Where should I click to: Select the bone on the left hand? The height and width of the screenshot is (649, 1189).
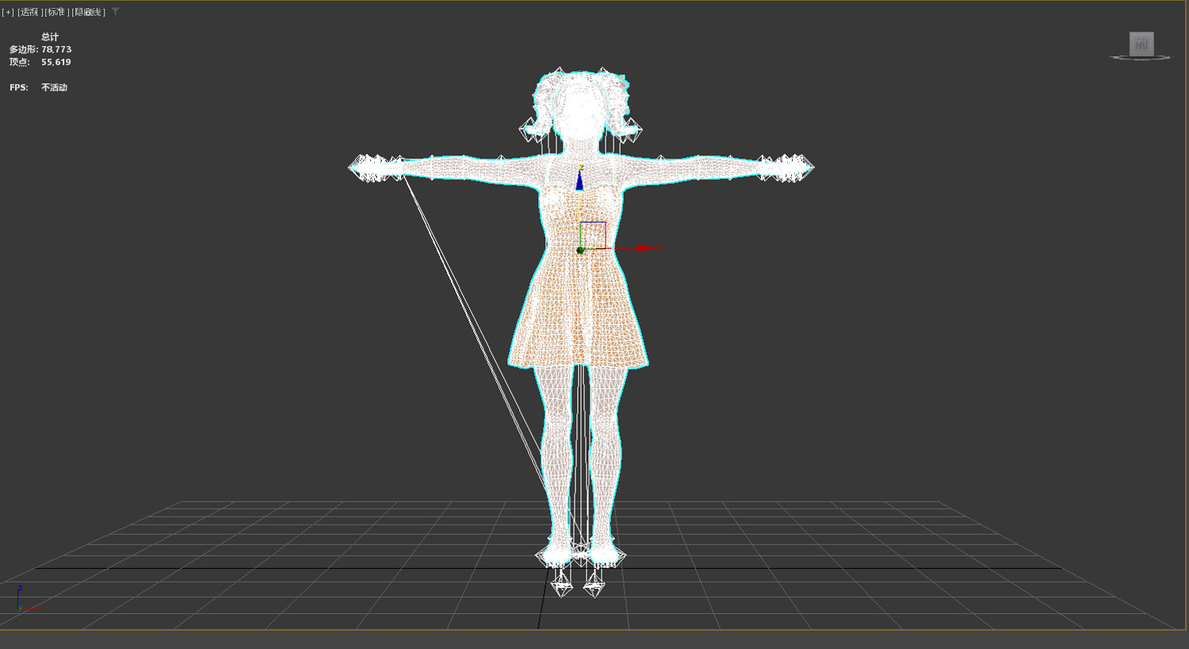pos(375,168)
